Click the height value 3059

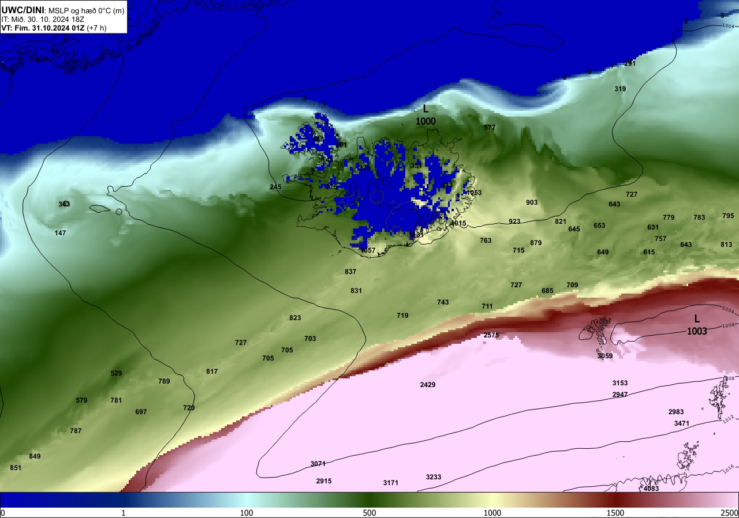tap(605, 356)
